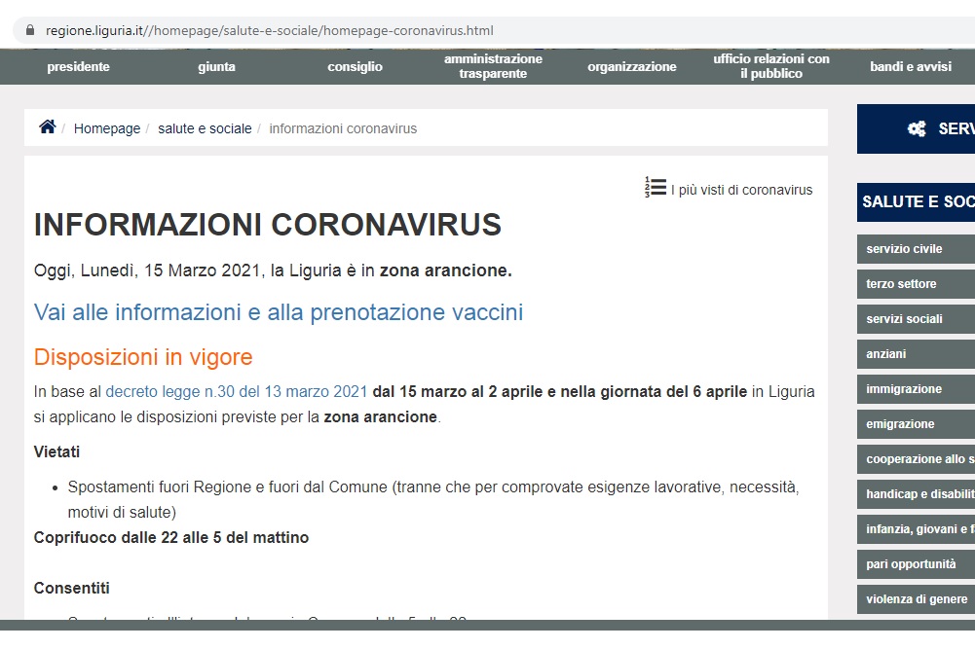This screenshot has height=649, width=975.
Task: Open the consiglio menu item
Action: [356, 66]
